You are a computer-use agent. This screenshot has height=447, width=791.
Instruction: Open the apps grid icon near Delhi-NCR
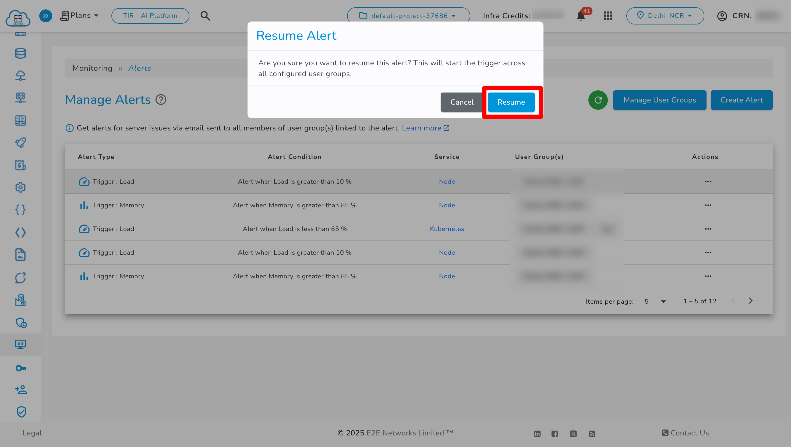(608, 16)
